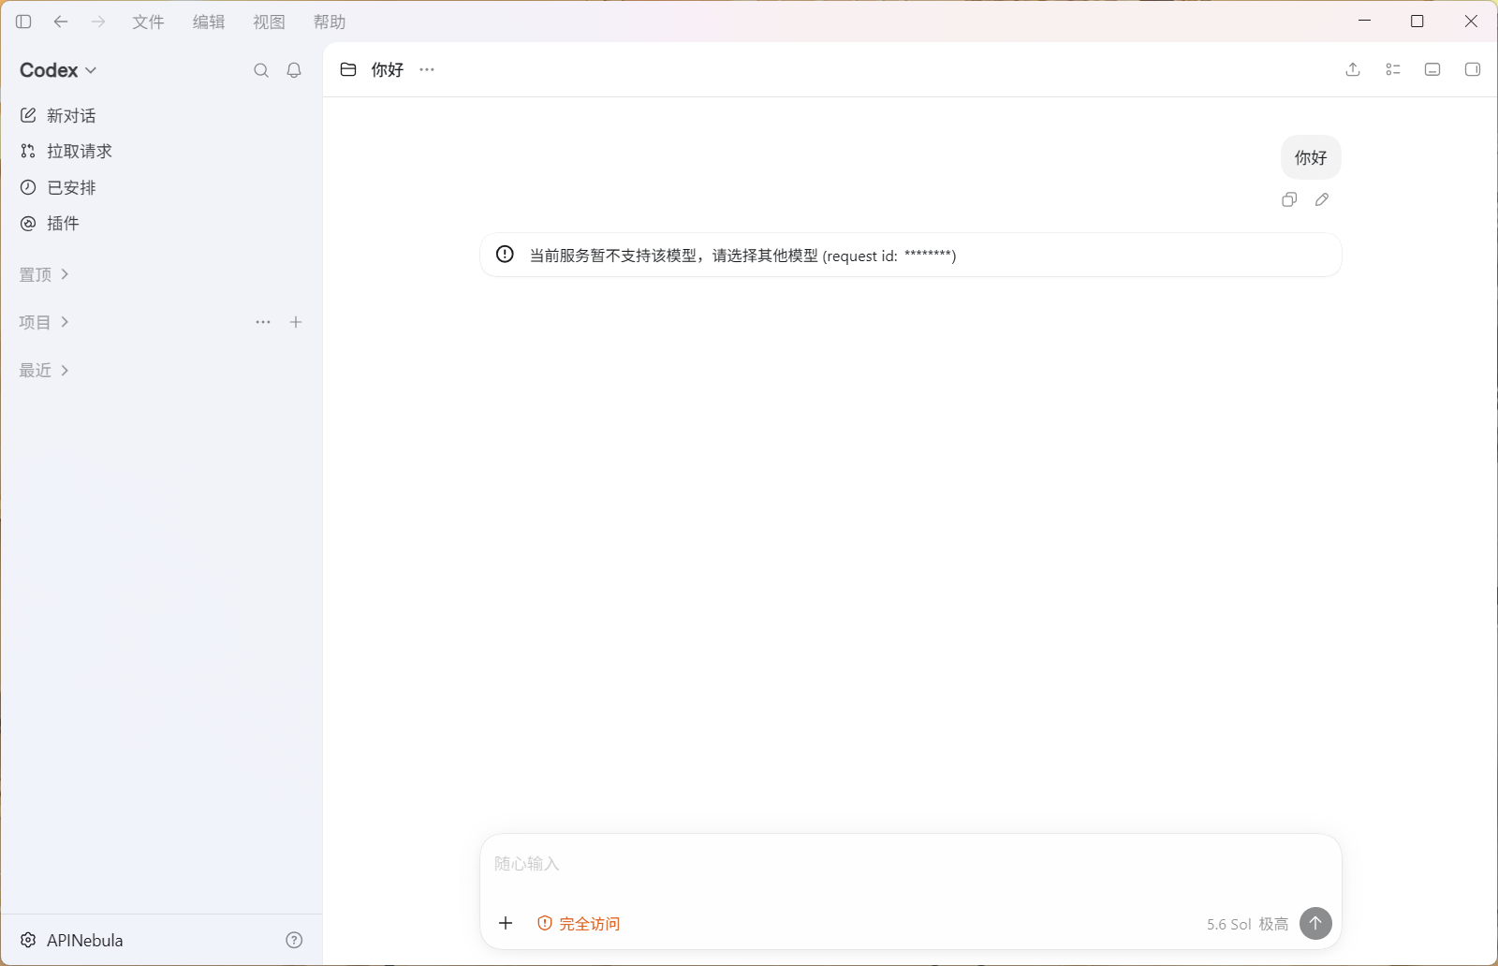The width and height of the screenshot is (1498, 966).
Task: Toggle the right side panel icon
Action: pos(1473,69)
